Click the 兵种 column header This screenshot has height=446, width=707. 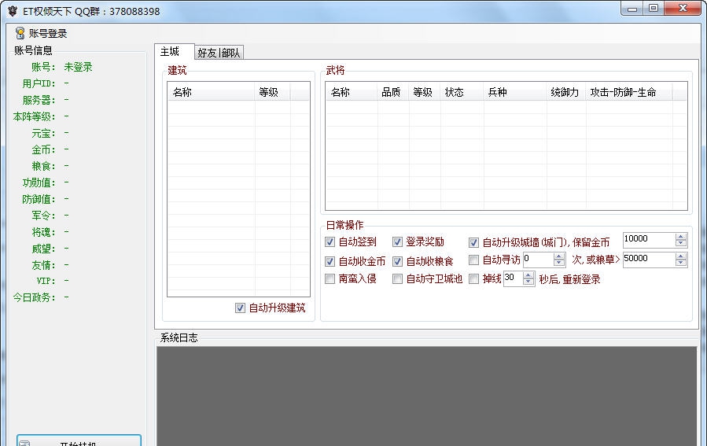coord(515,92)
